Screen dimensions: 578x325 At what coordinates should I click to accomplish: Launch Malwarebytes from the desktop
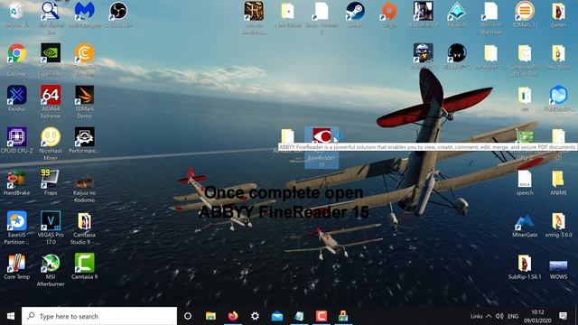point(84,15)
